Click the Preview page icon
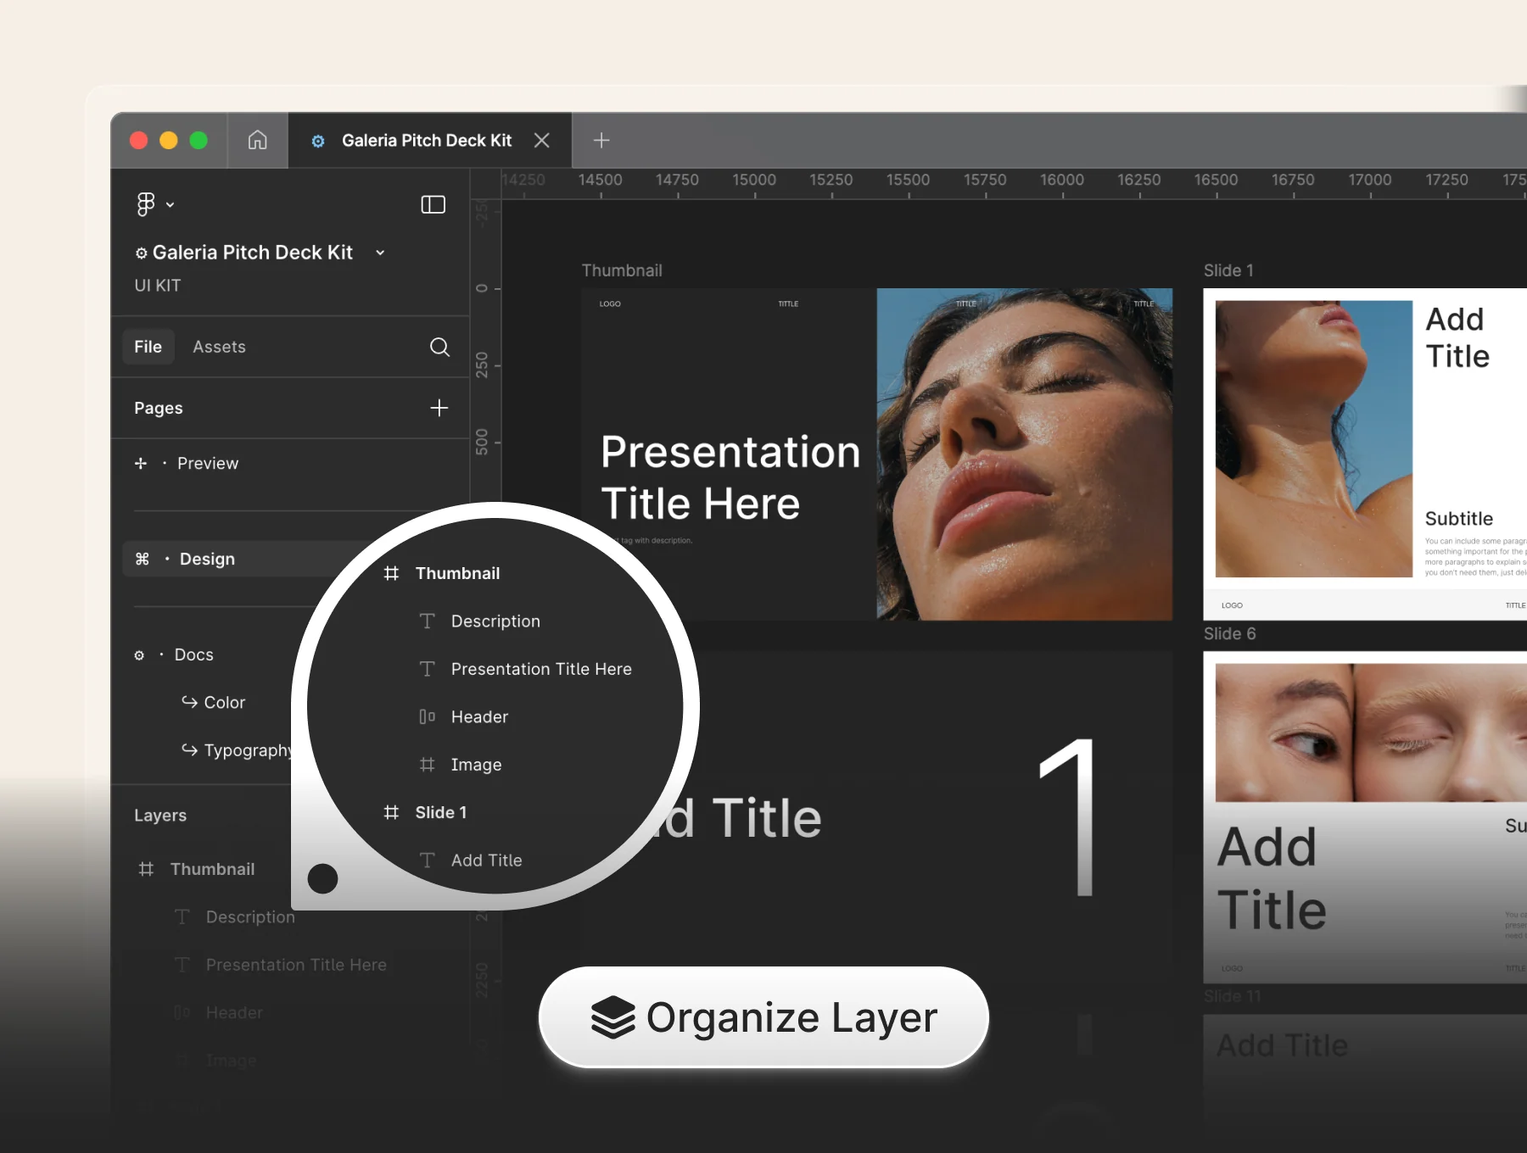1527x1153 pixels. (x=141, y=464)
